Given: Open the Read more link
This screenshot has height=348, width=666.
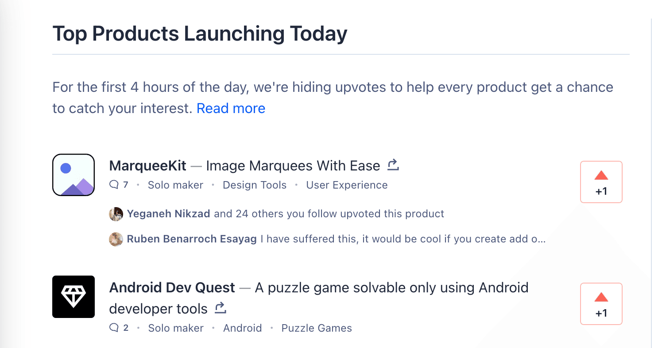Looking at the screenshot, I should point(231,108).
